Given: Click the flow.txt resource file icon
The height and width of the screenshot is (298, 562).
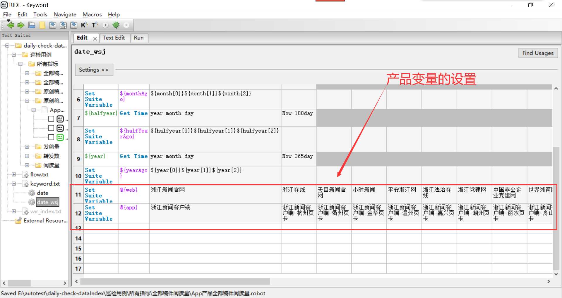Looking at the screenshot, I should pyautogui.click(x=25, y=175).
